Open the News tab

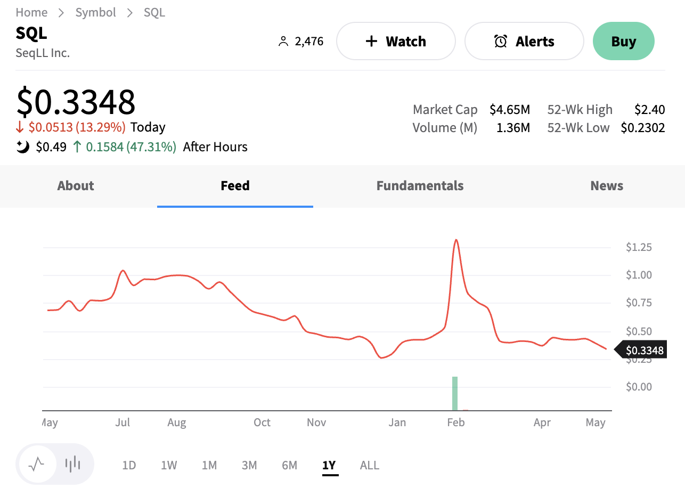pyautogui.click(x=607, y=186)
